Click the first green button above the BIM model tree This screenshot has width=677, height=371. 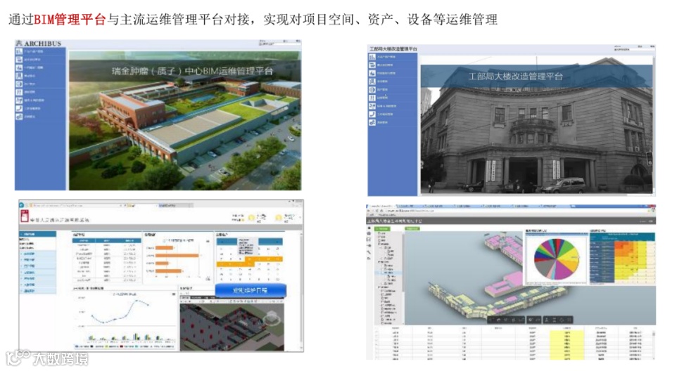pos(383,229)
